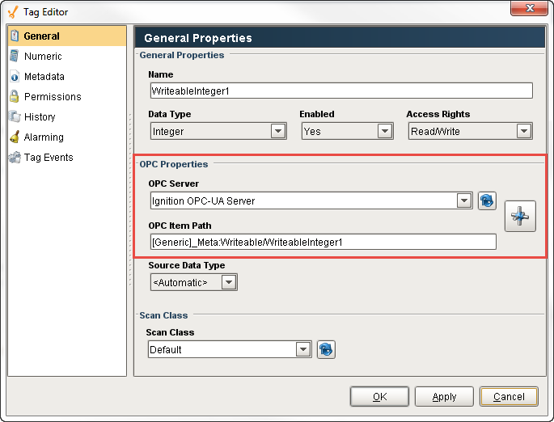Click the General Properties panel header
554x422 pixels.
tap(340, 37)
